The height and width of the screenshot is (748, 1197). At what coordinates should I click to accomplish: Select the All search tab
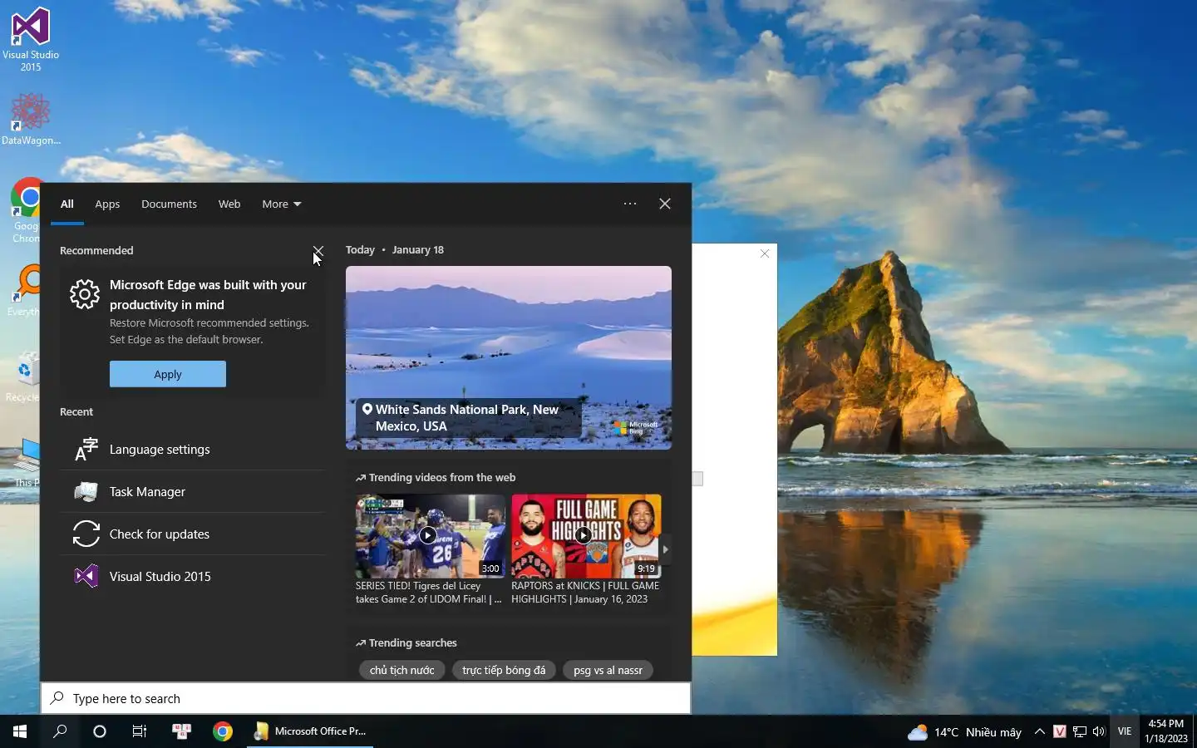click(67, 204)
